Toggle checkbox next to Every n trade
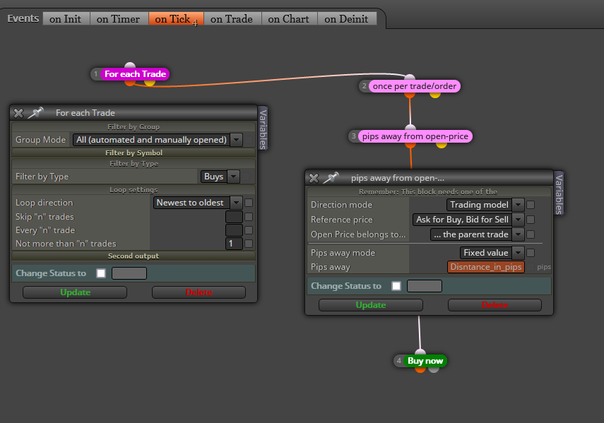This screenshot has width=604, height=423. (249, 230)
